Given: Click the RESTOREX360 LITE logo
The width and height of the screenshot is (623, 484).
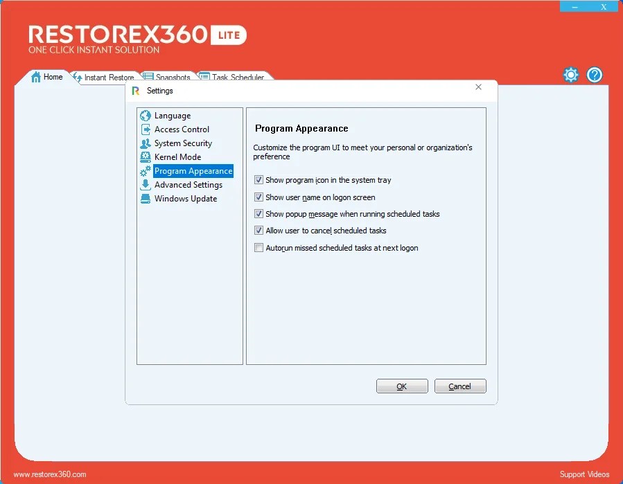Looking at the screenshot, I should click(x=137, y=39).
